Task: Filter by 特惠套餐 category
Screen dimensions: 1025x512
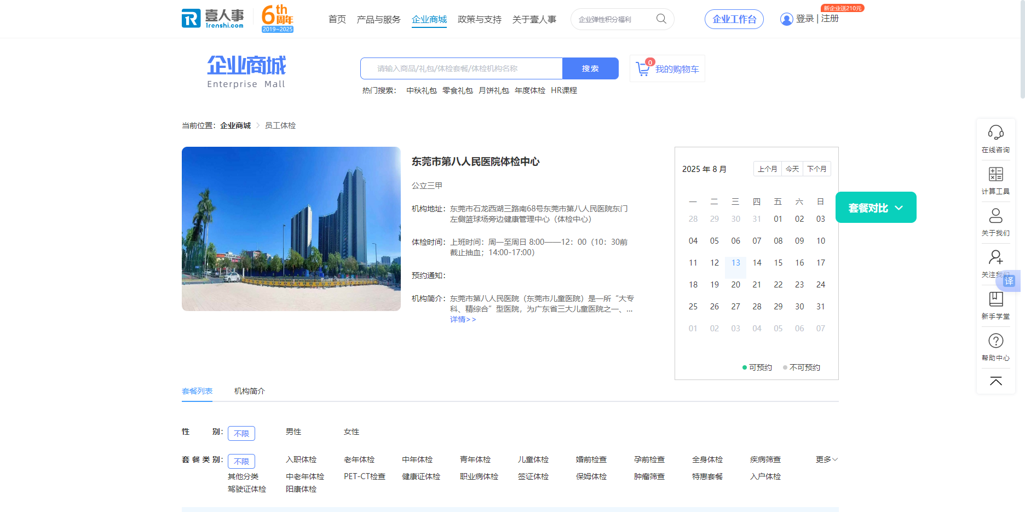Action: point(707,476)
